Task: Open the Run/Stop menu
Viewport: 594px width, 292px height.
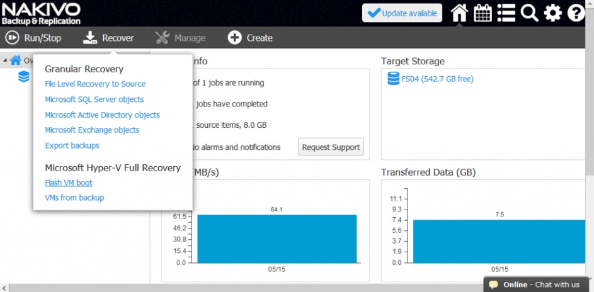Action: 33,38
